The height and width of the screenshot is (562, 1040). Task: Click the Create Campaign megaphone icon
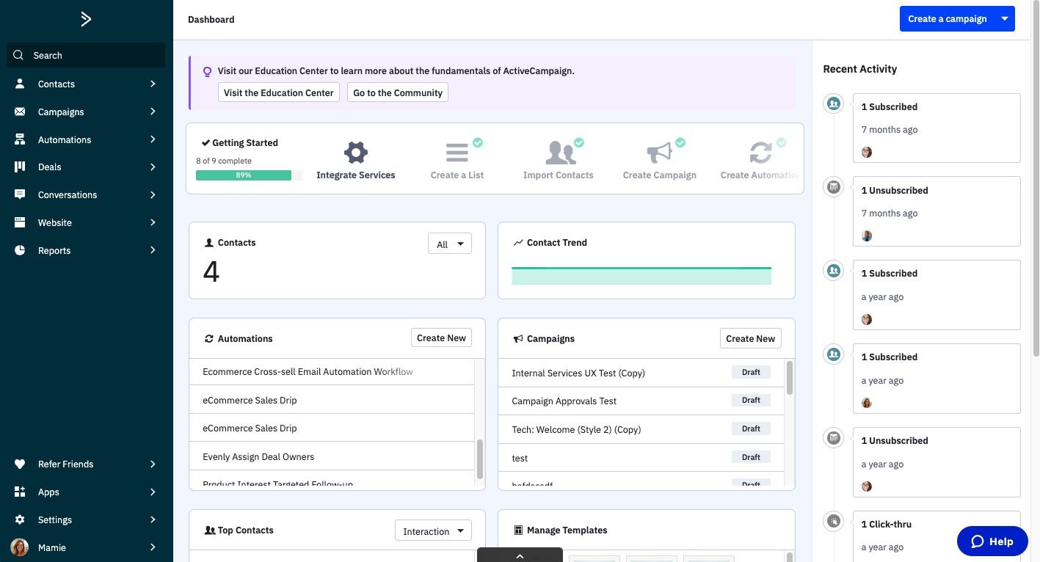659,153
